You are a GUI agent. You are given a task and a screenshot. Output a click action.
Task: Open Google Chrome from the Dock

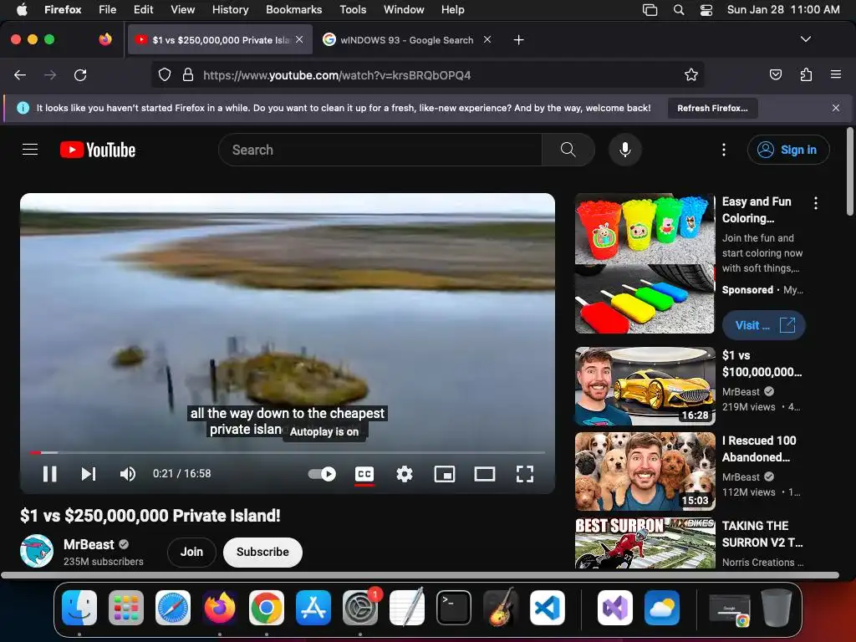[267, 607]
